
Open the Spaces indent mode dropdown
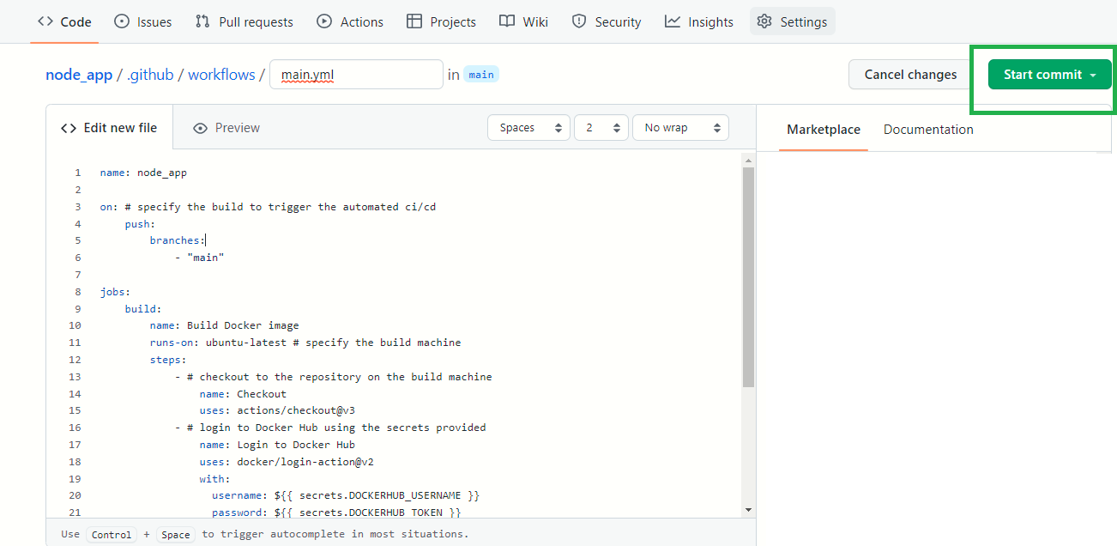tap(528, 128)
